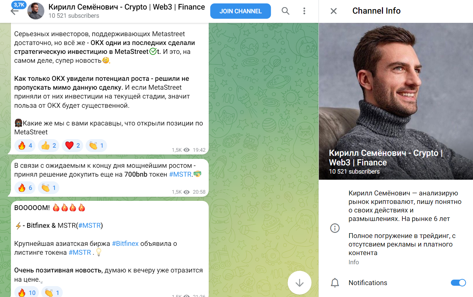Join the channel with JOIN CHANNEL button
The image size is (473, 297).
pos(240,11)
